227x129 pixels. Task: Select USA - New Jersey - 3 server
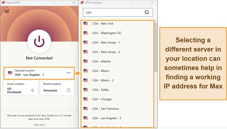click(117, 52)
